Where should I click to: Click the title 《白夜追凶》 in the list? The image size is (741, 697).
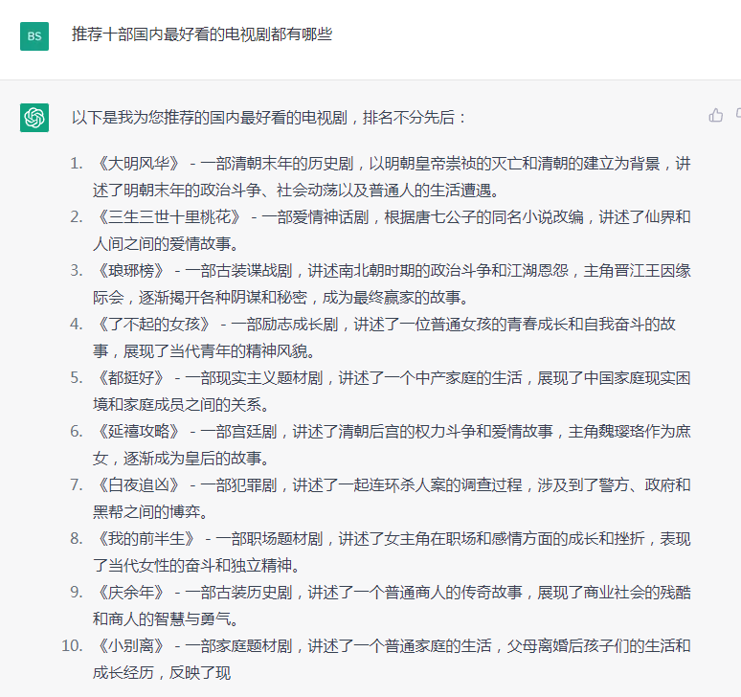pos(138,485)
